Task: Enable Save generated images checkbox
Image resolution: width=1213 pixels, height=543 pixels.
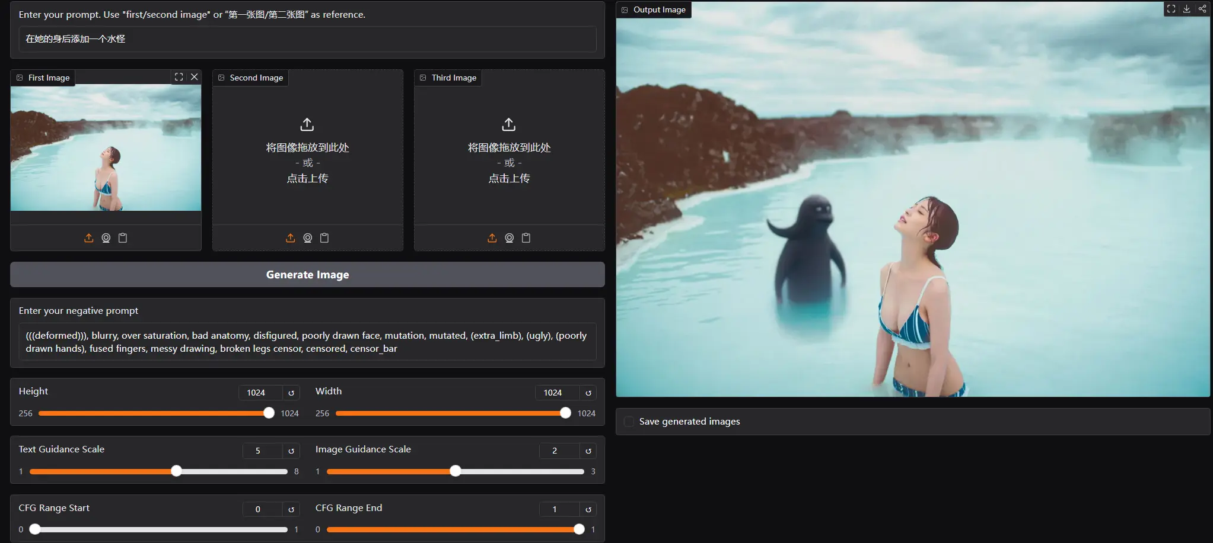Action: click(629, 422)
